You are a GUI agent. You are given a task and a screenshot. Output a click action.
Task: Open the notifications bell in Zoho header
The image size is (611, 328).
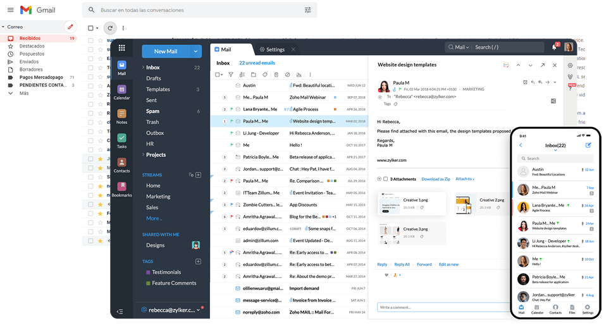tap(555, 47)
